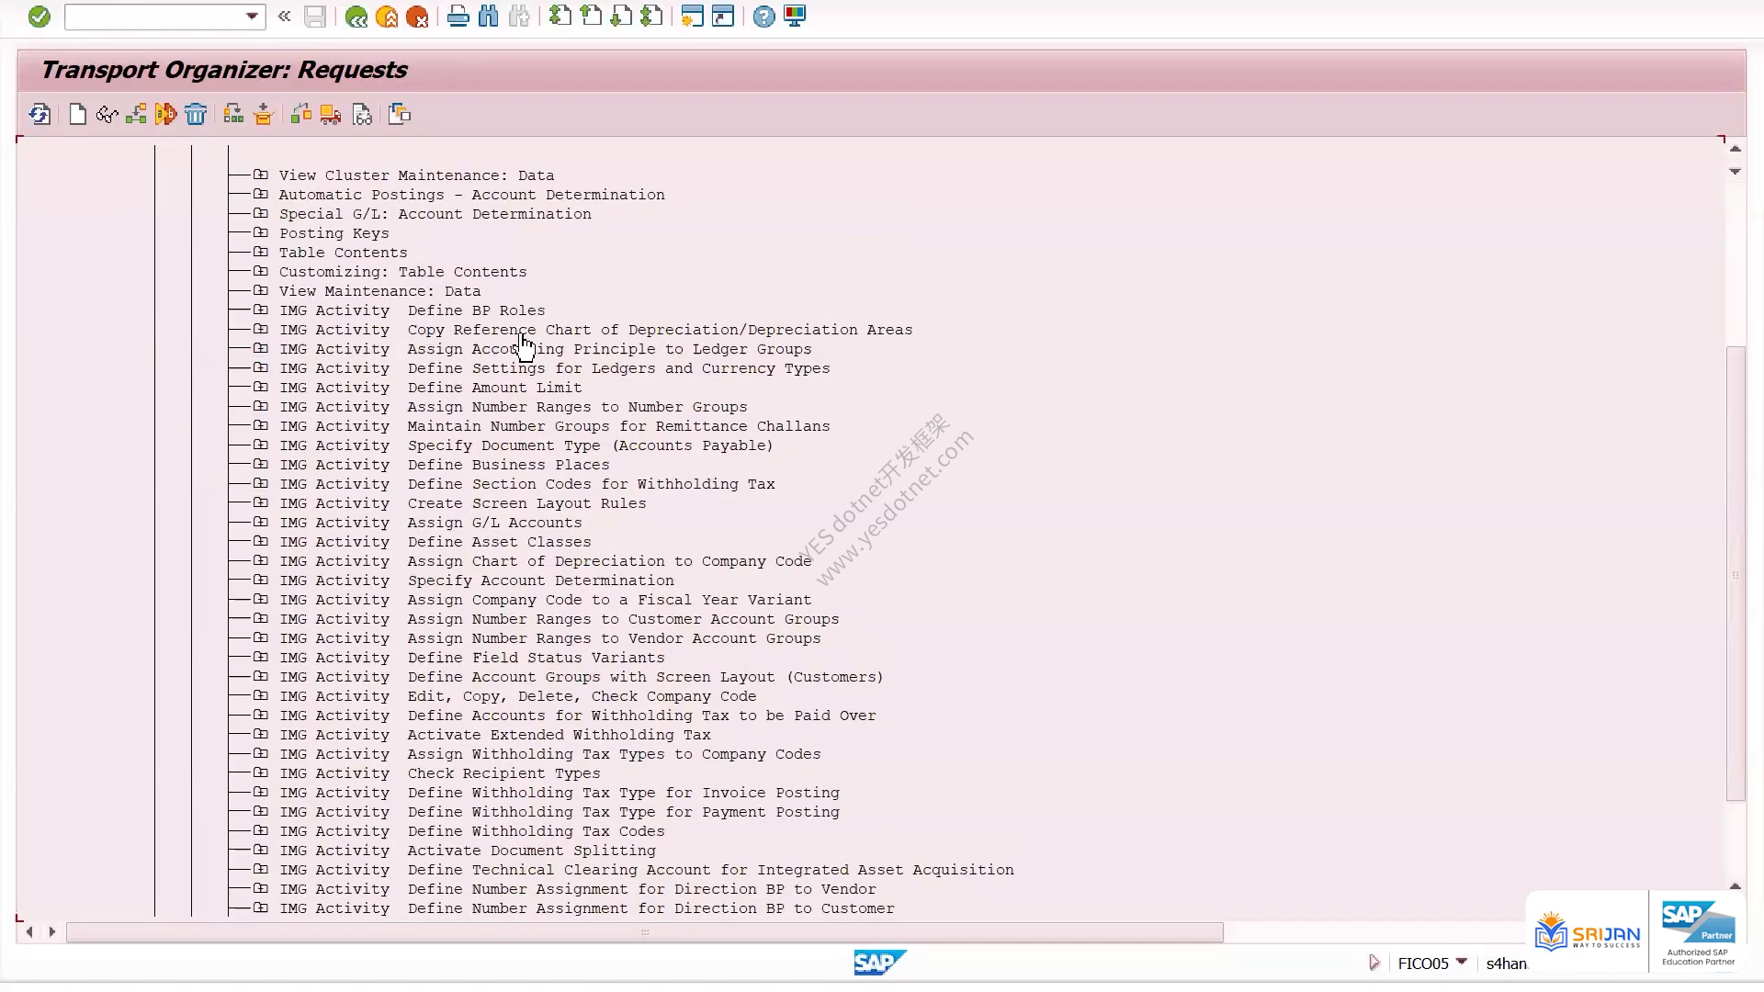The height and width of the screenshot is (992, 1764).
Task: Click the green Enter checkmark icon
Action: 39,17
